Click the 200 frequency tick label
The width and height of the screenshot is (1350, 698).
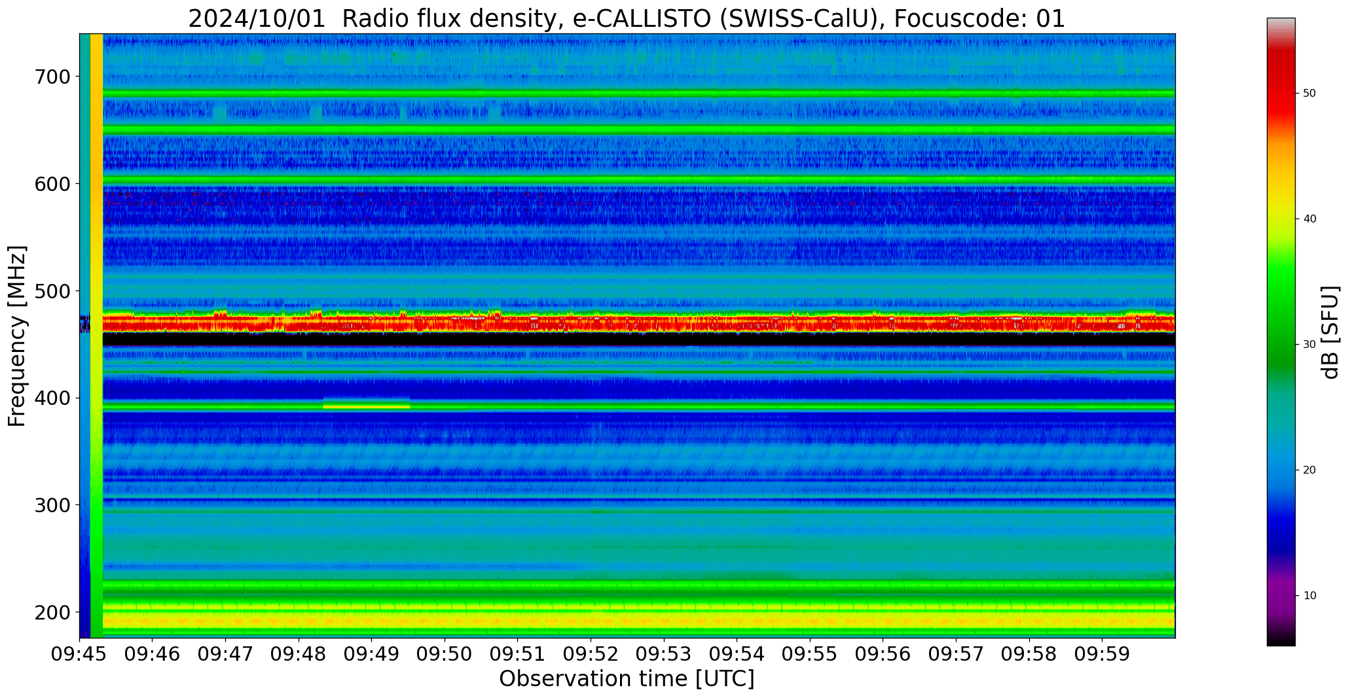[x=52, y=613]
